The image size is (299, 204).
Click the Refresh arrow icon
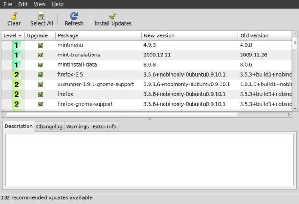click(74, 16)
